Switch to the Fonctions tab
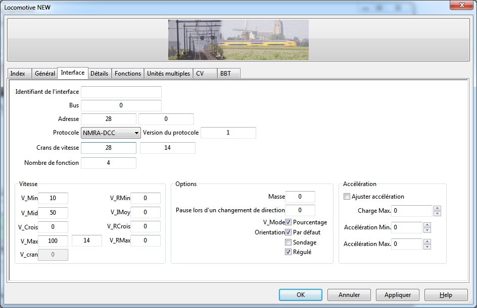The height and width of the screenshot is (308, 477). click(x=128, y=74)
